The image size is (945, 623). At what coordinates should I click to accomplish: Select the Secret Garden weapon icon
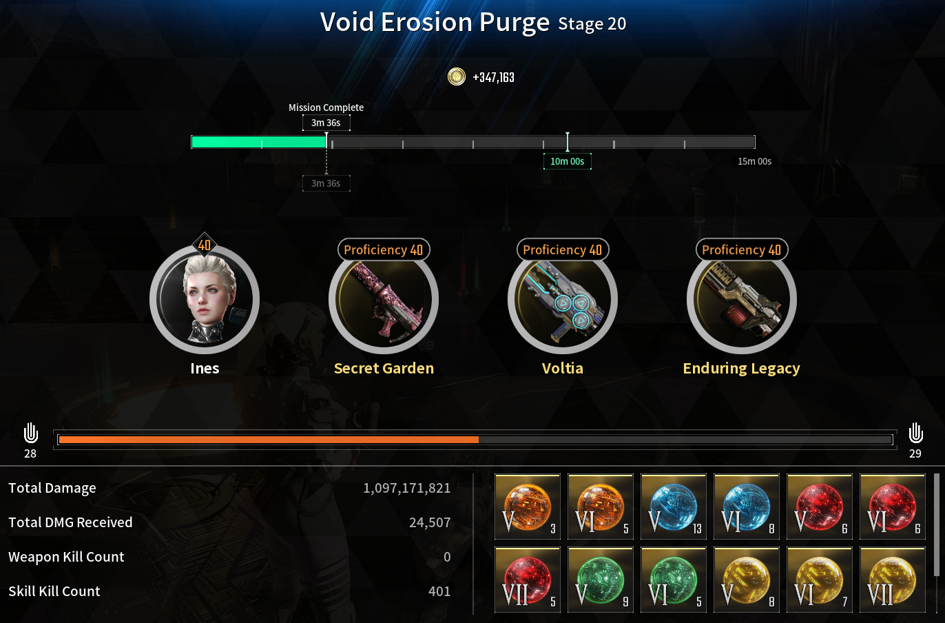pos(384,299)
